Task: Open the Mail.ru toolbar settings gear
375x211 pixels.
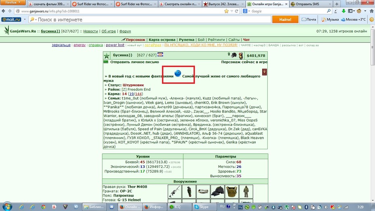Action: click(372, 20)
